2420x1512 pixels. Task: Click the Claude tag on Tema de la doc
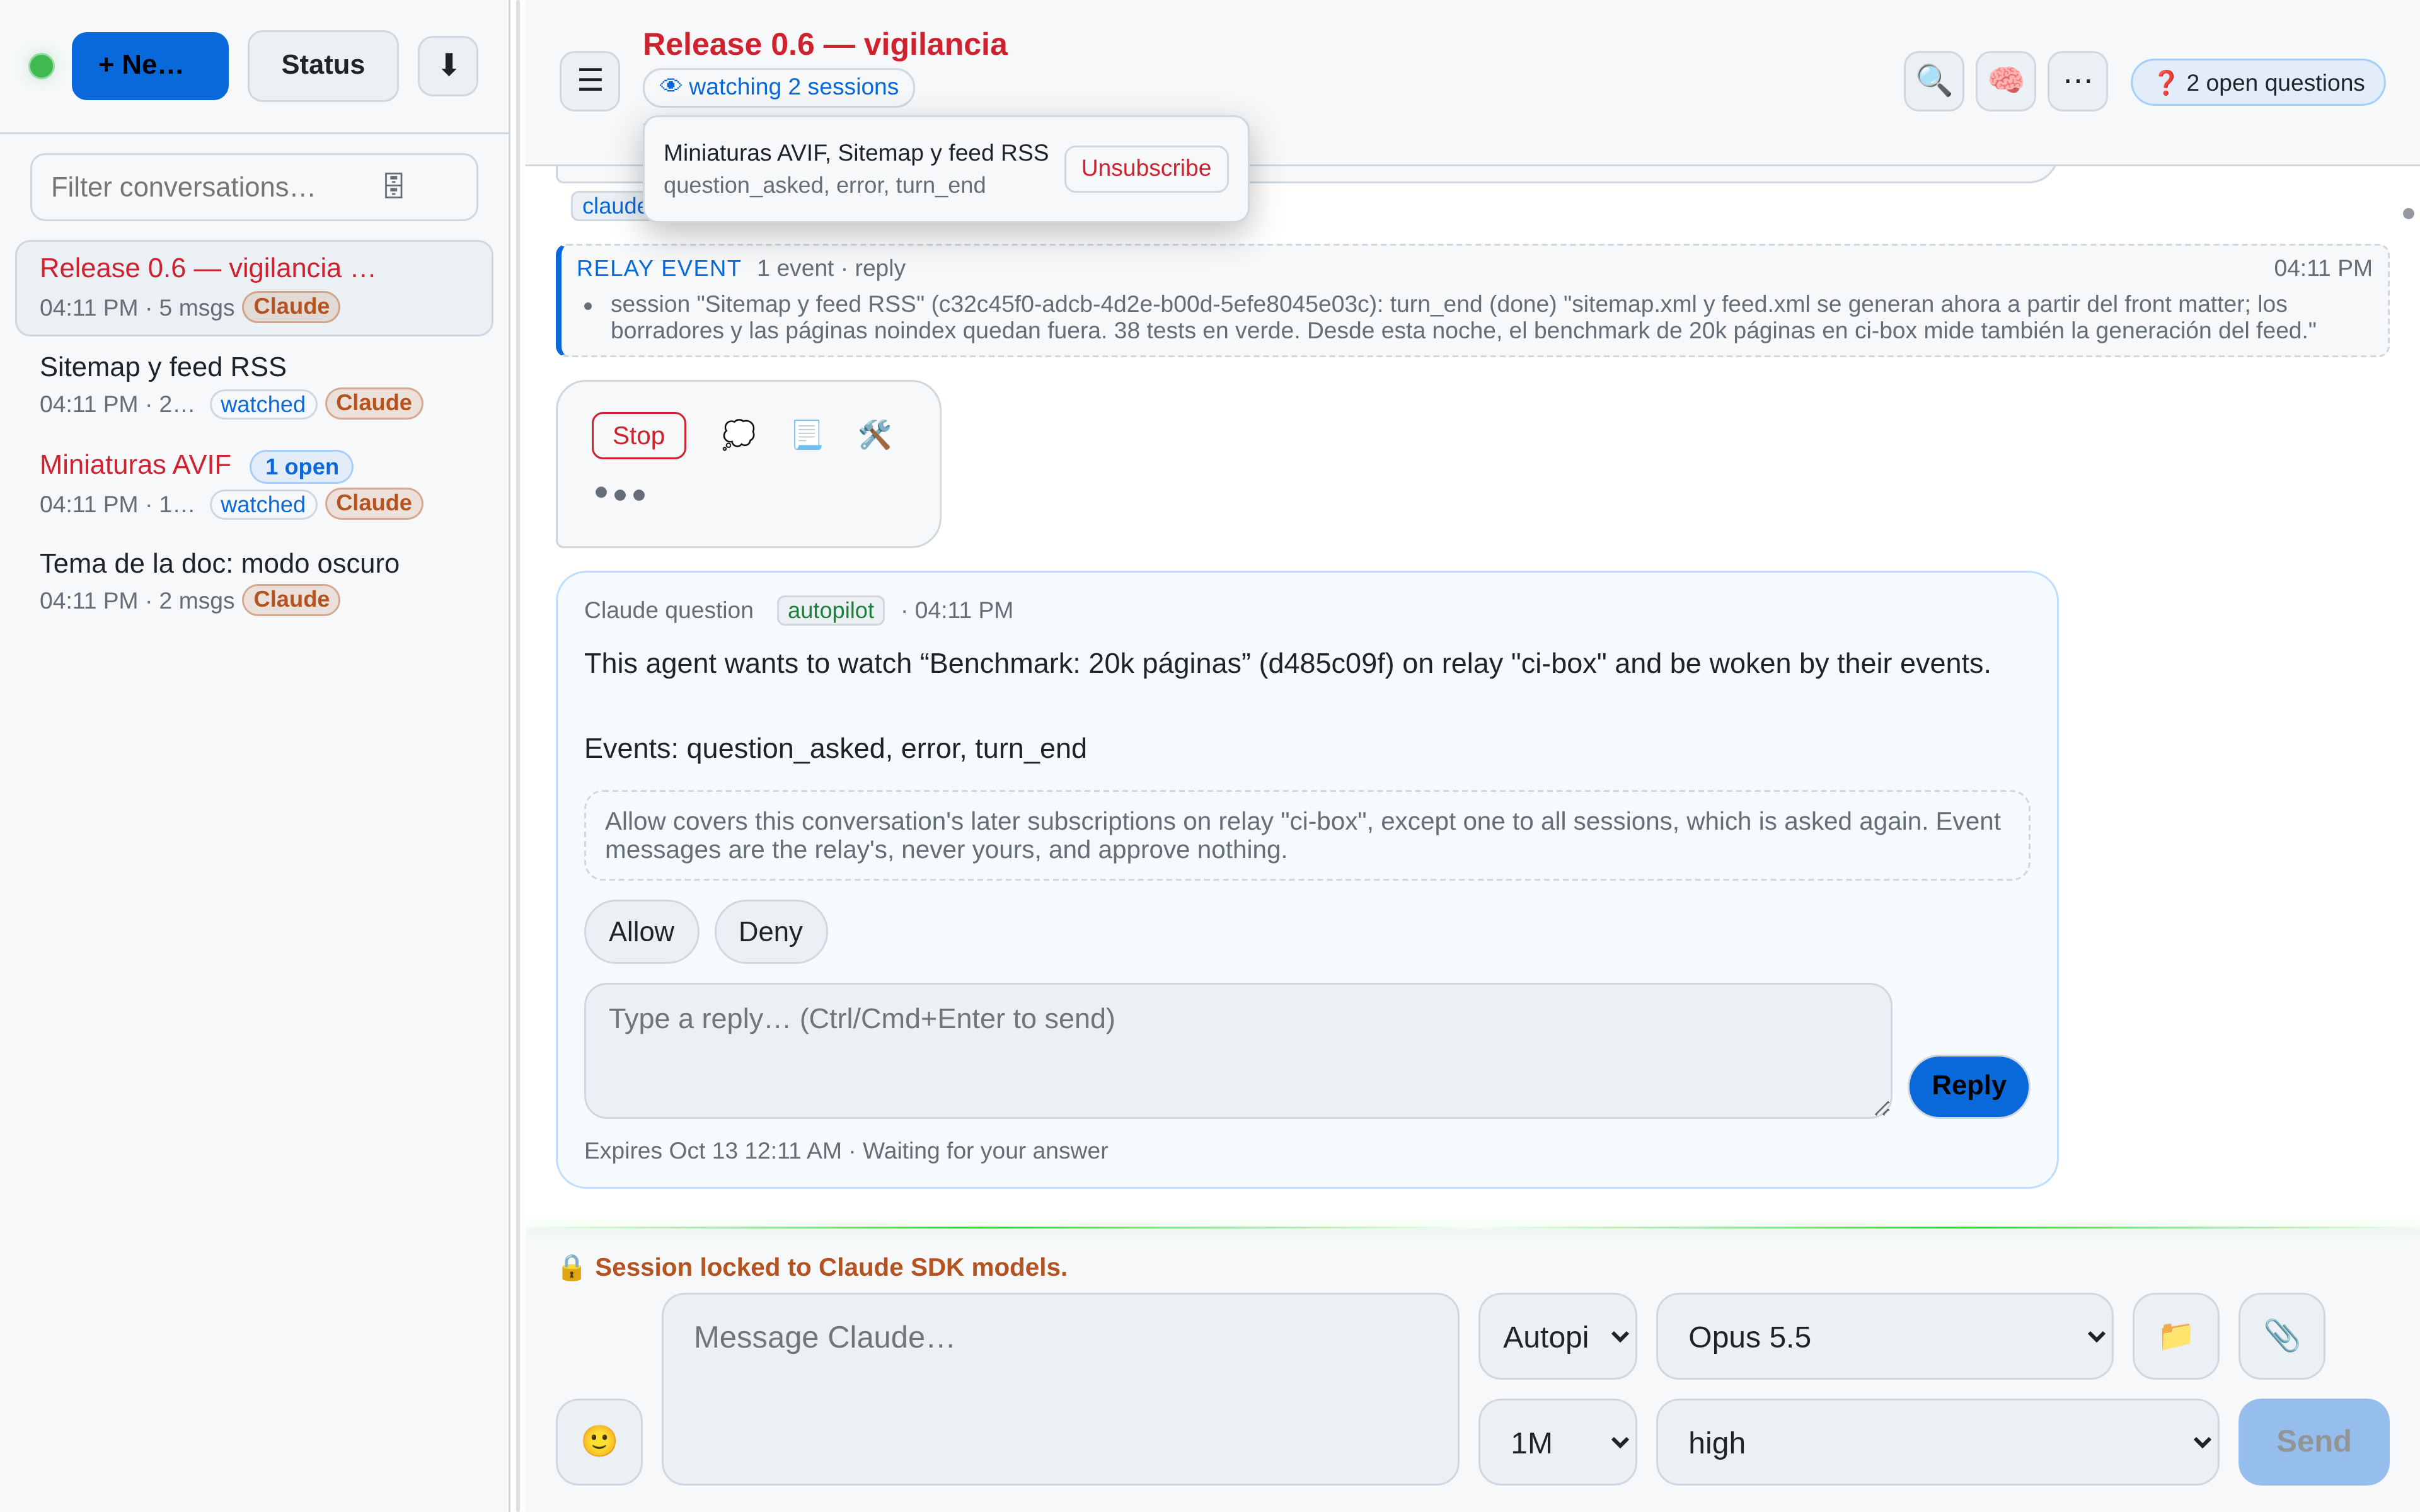[x=291, y=599]
